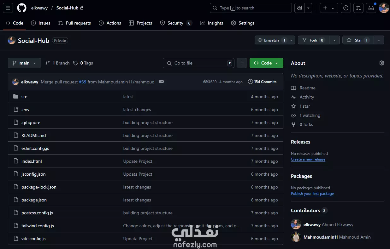Open README.md file

[x=33, y=135]
